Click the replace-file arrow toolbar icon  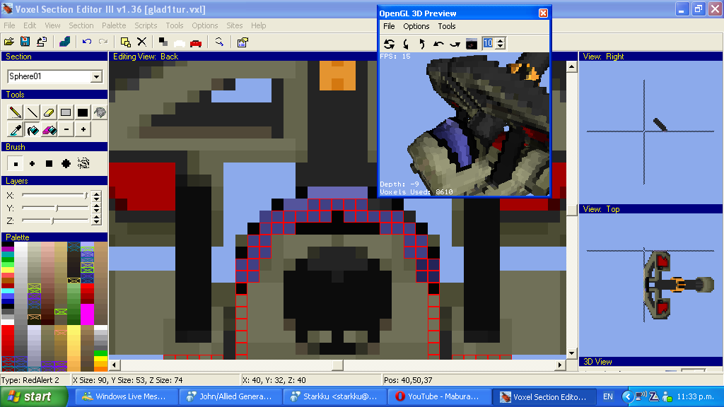pyautogui.click(x=42, y=42)
